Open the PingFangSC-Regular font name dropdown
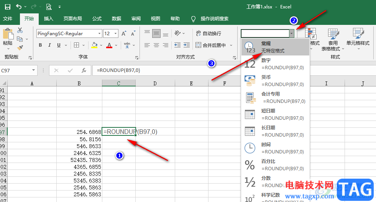This screenshot has width=376, height=202. (99, 34)
